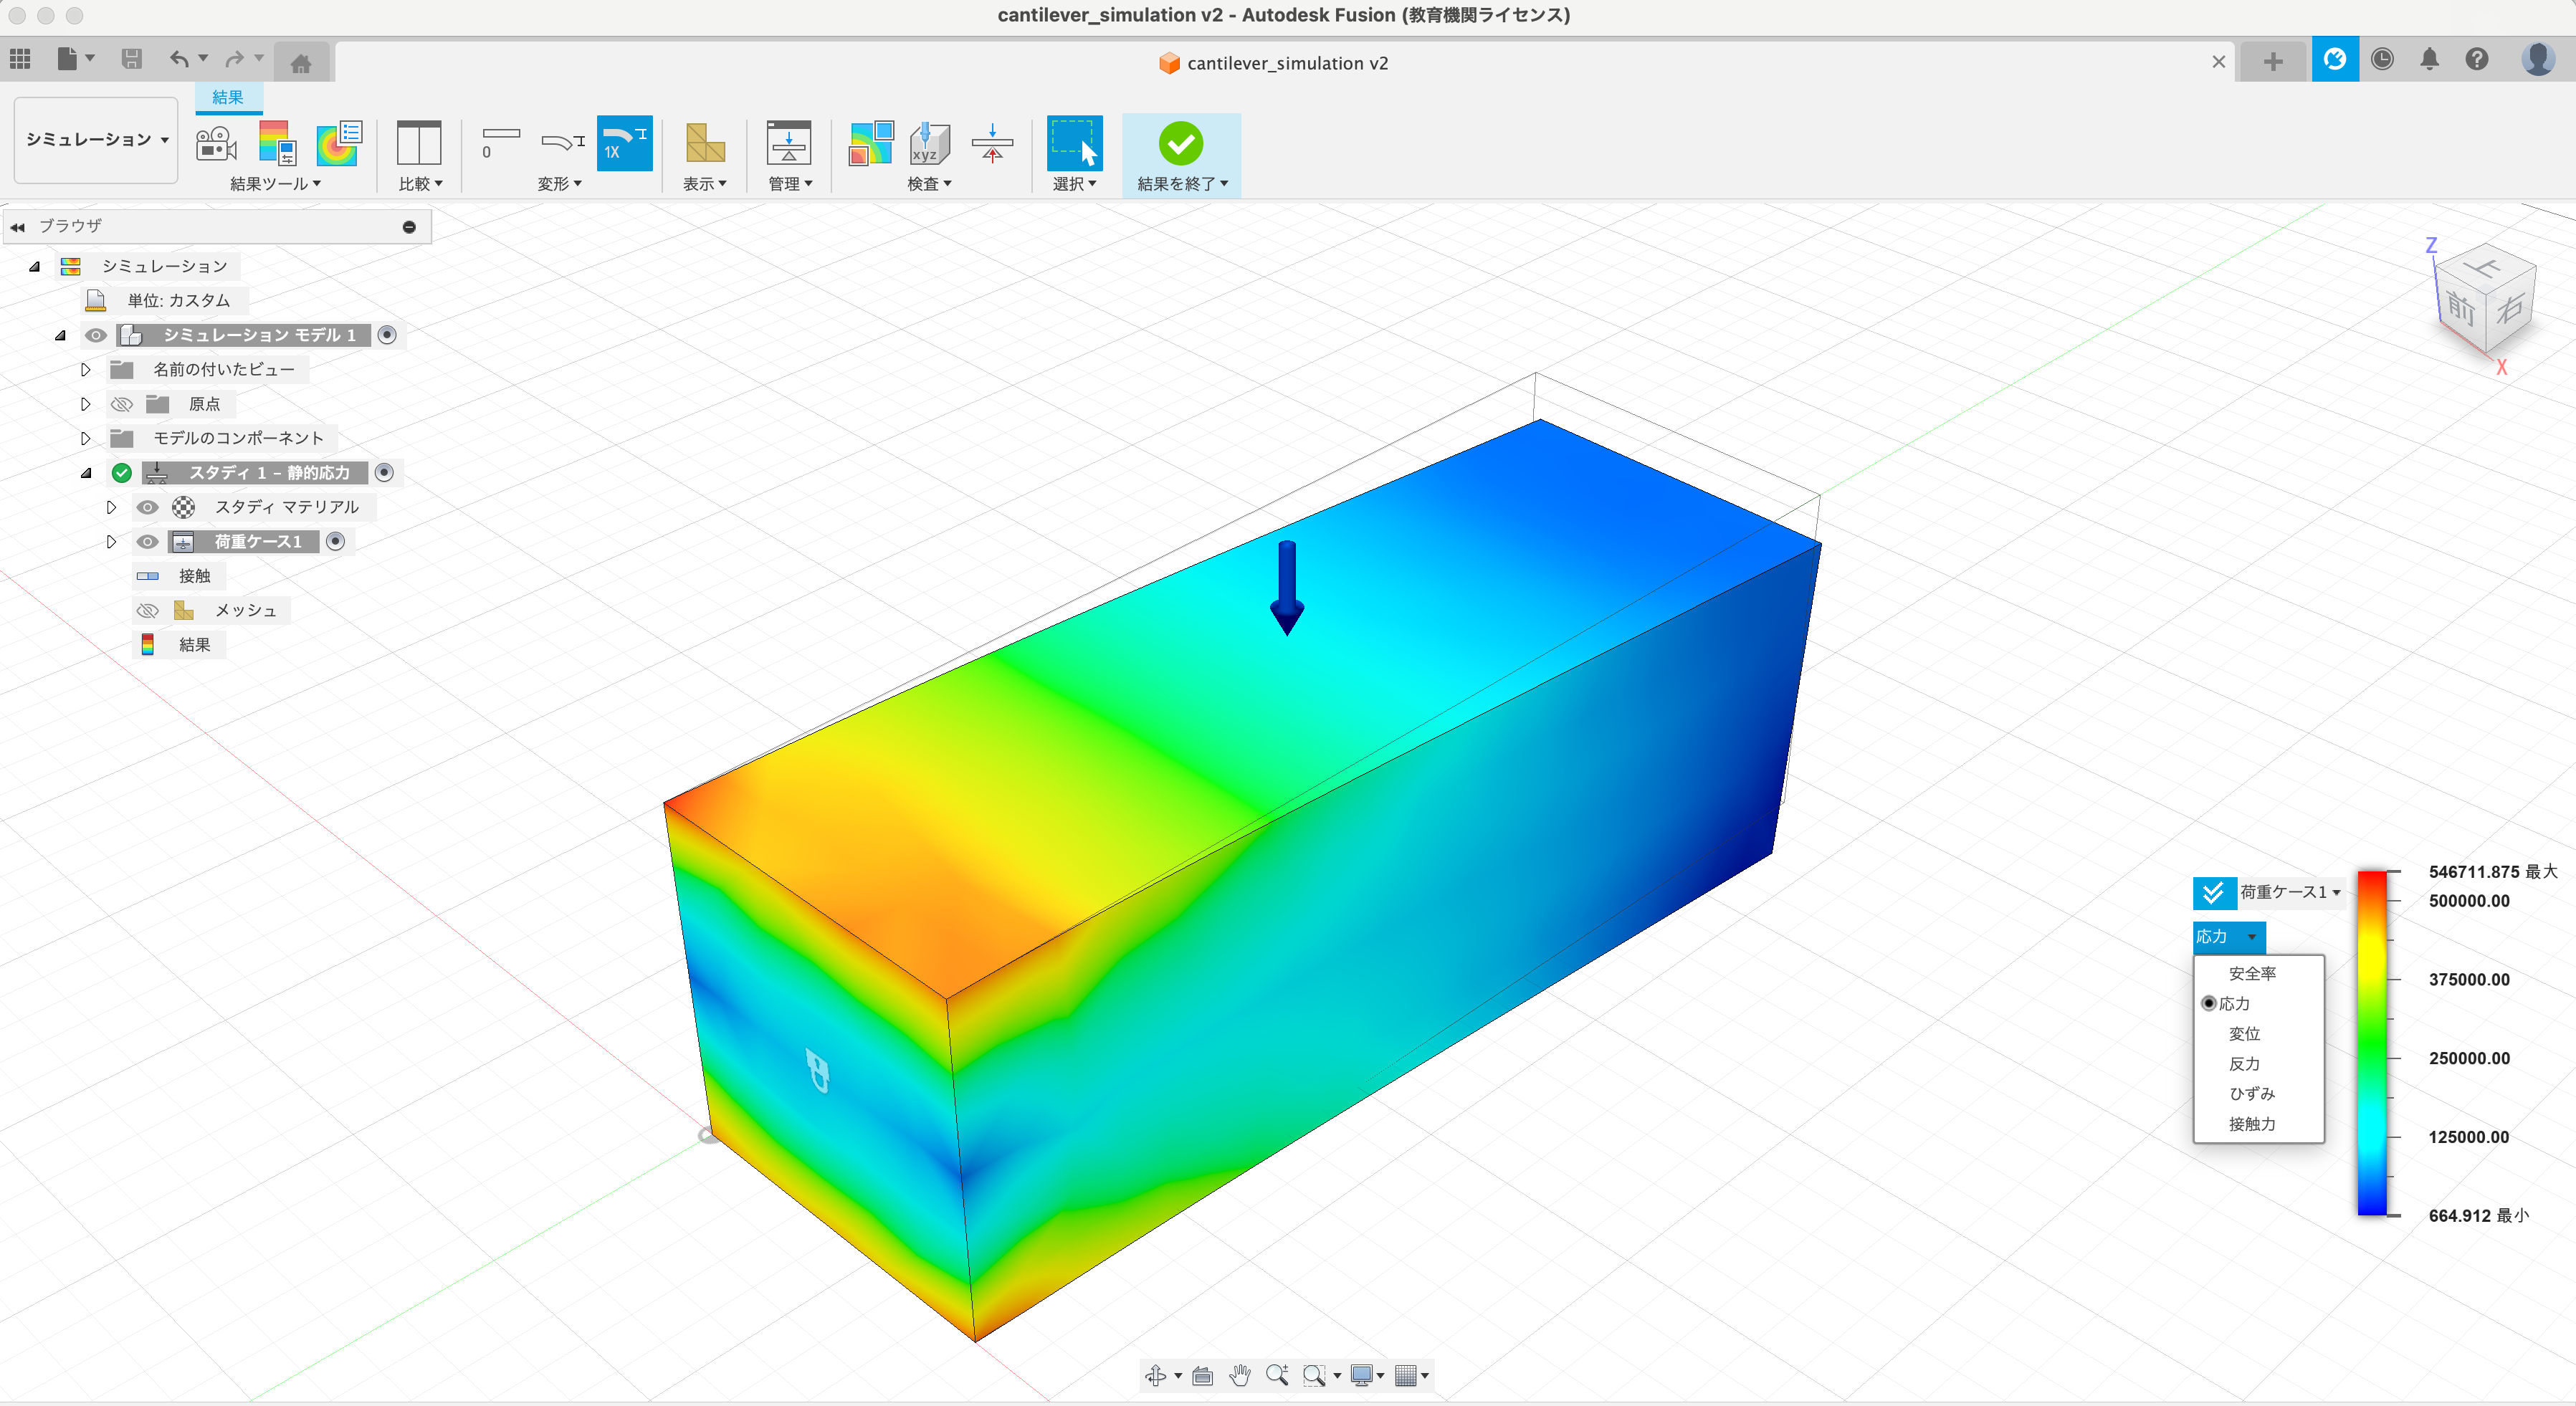The image size is (2576, 1406).
Task: Click the point probe xyz inspect icon
Action: 928,144
